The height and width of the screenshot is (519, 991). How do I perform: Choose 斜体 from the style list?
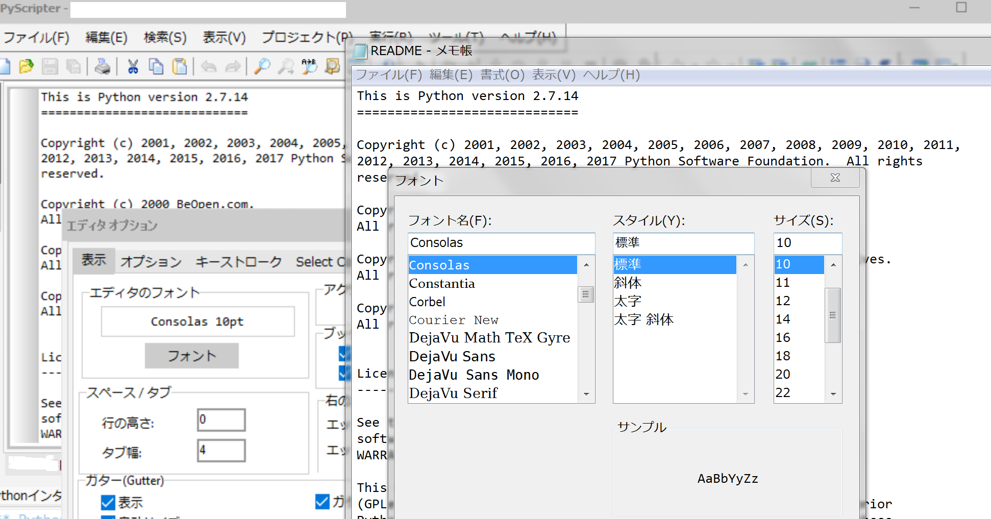(x=628, y=283)
